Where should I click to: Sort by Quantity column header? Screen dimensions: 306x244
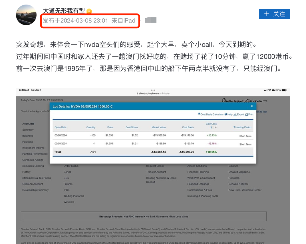pyautogui.click(x=91, y=127)
